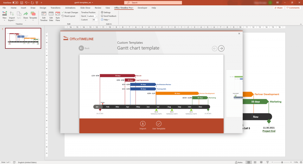Viewport: 303px width, 164px height.
Task: Open the Transitions ribbon tab
Action: click(x=55, y=8)
